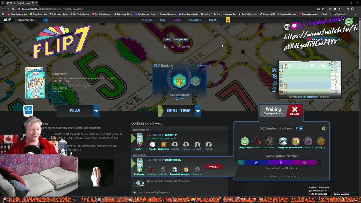Click the yellow premium star icon

pos(228,20)
